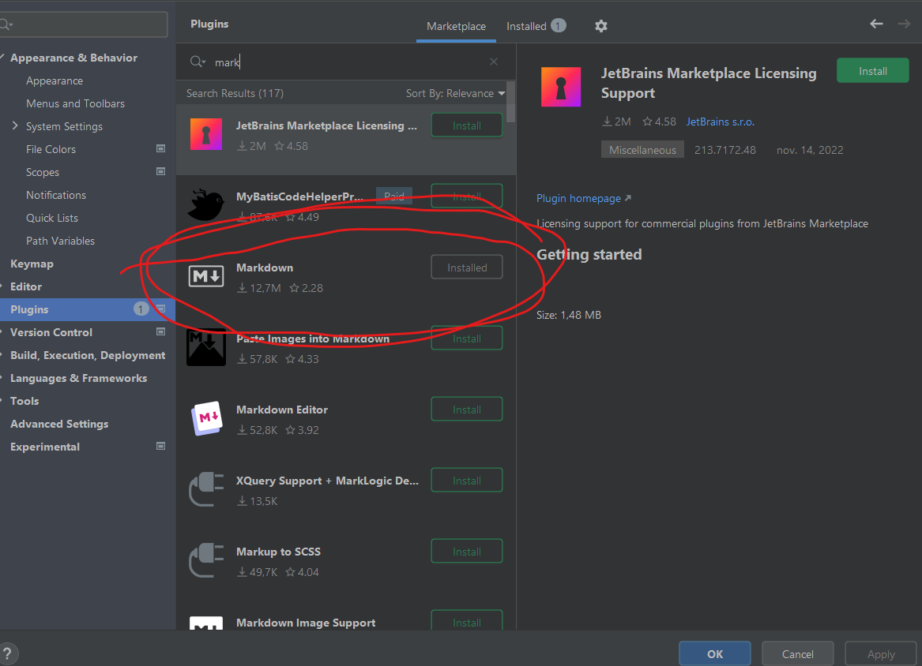Image resolution: width=922 pixels, height=666 pixels.
Task: Switch to the Installed tab
Action: [x=535, y=26]
